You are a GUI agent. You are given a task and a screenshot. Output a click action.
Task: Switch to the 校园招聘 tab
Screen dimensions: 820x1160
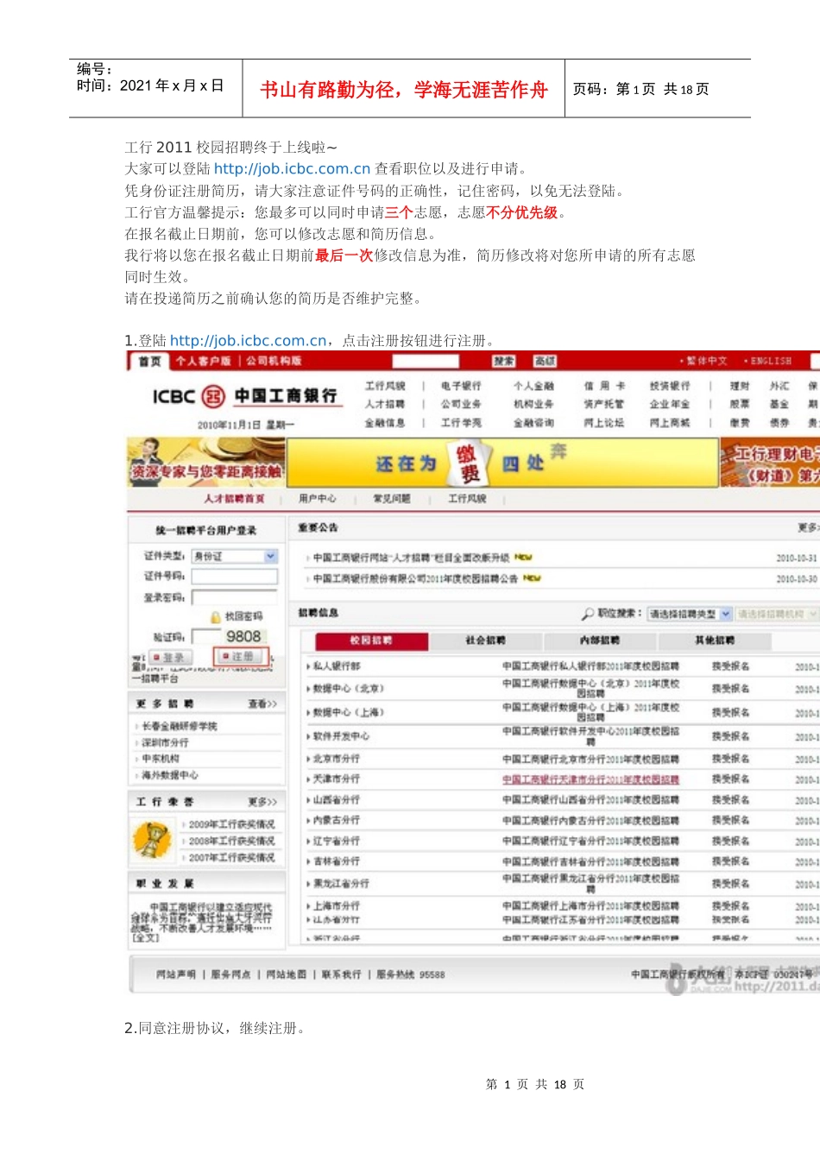(371, 640)
